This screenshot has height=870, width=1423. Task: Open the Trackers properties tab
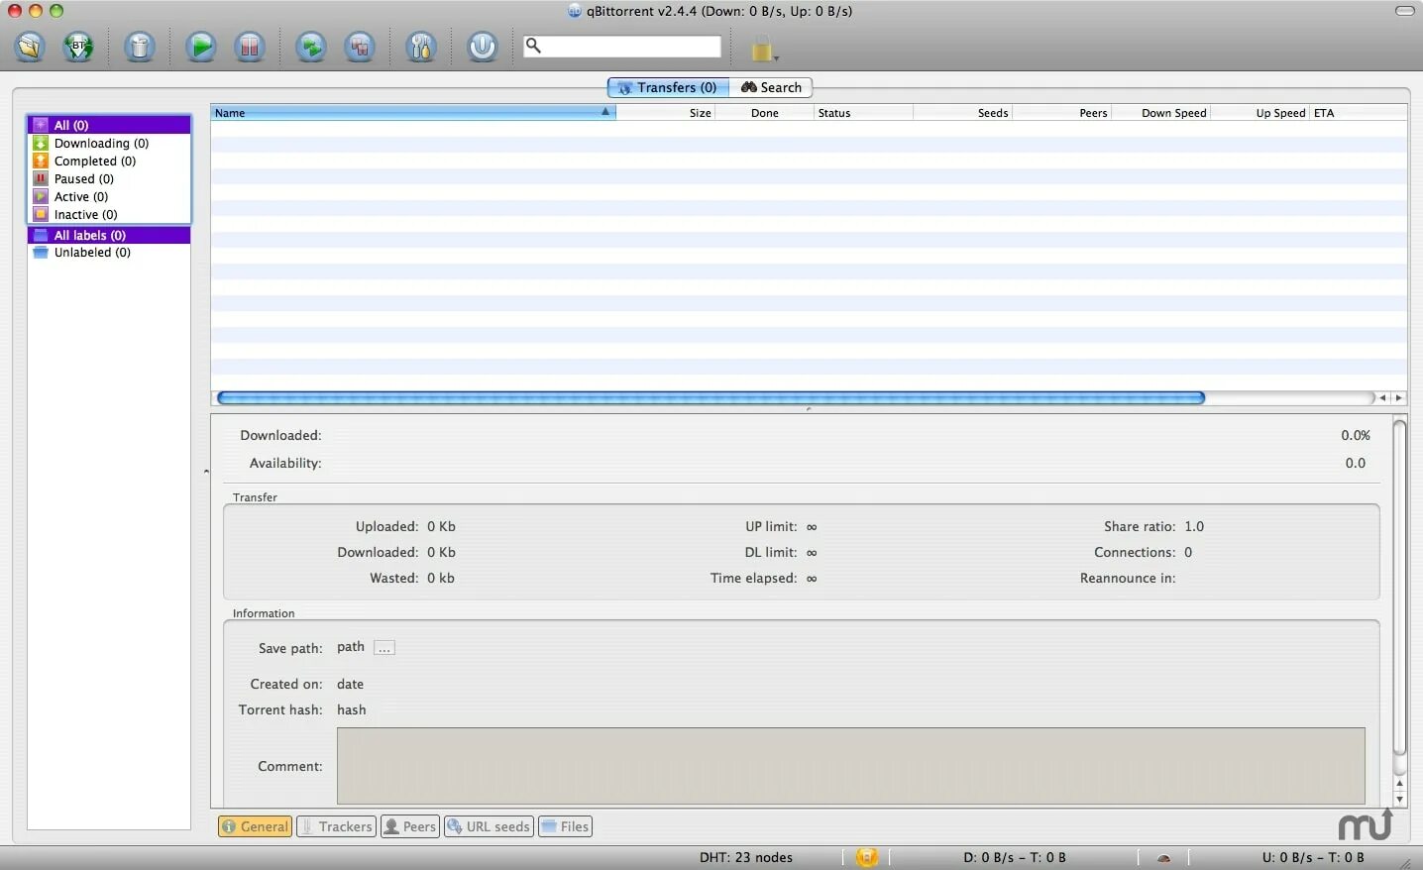pyautogui.click(x=336, y=826)
